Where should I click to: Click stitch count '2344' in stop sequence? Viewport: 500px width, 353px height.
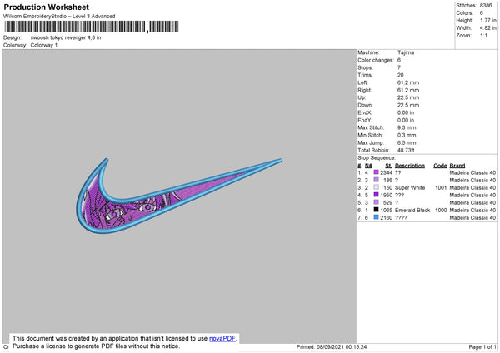(x=386, y=172)
